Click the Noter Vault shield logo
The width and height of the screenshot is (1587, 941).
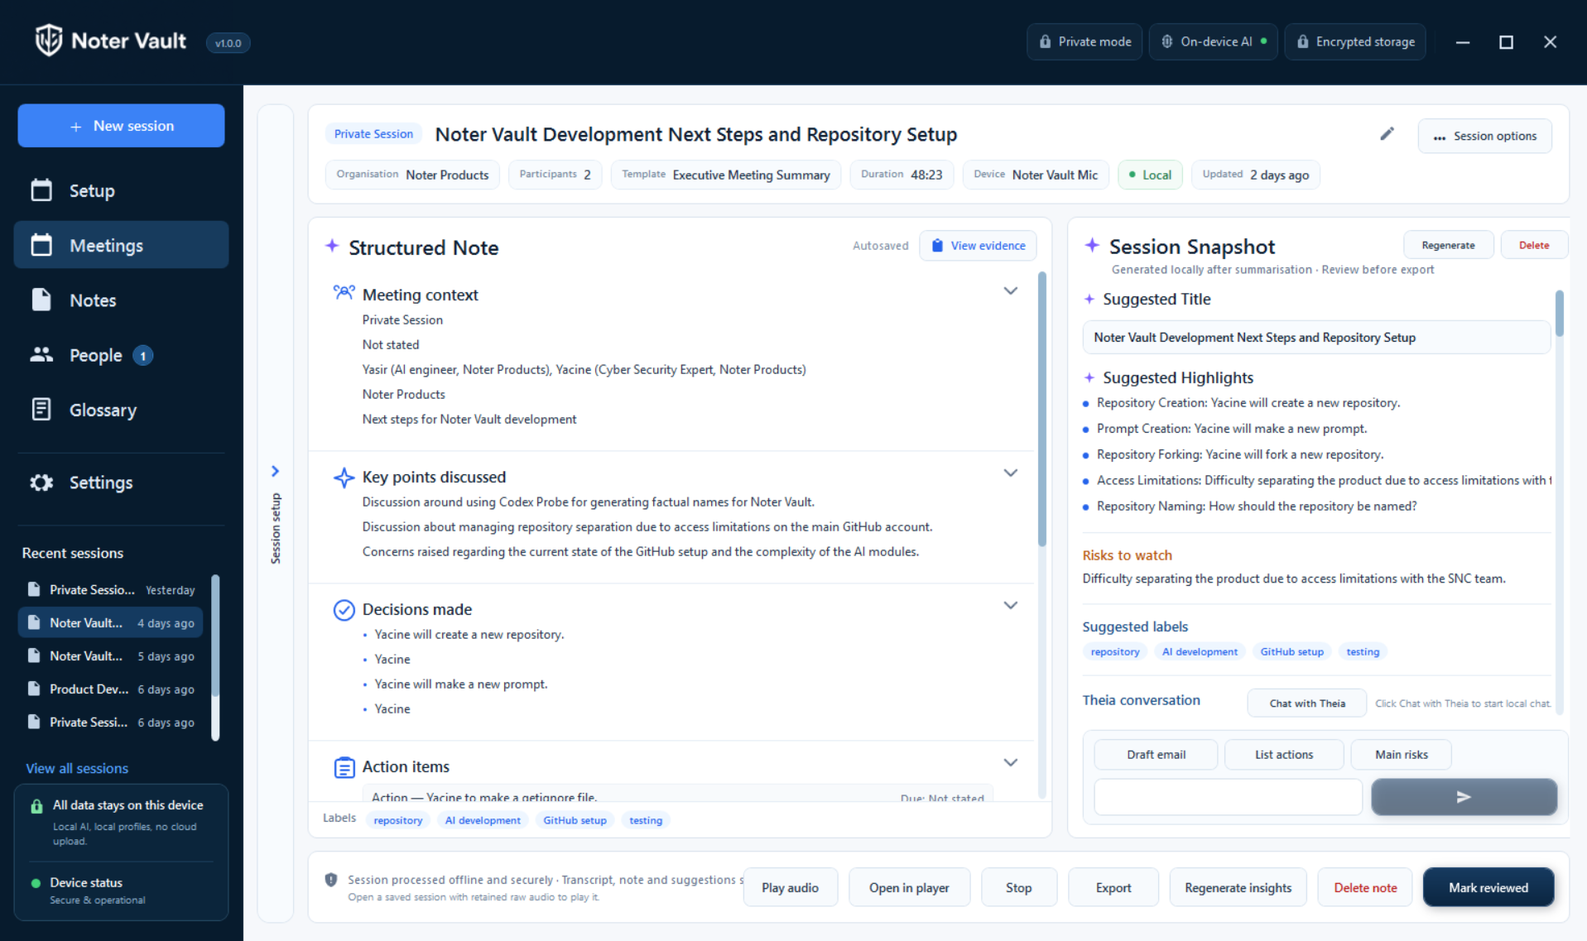49,41
